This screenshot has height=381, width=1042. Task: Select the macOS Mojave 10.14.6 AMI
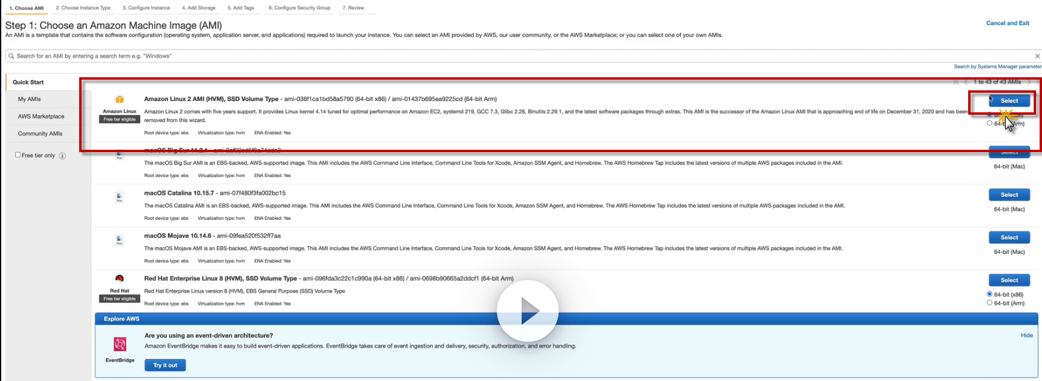[1009, 238]
